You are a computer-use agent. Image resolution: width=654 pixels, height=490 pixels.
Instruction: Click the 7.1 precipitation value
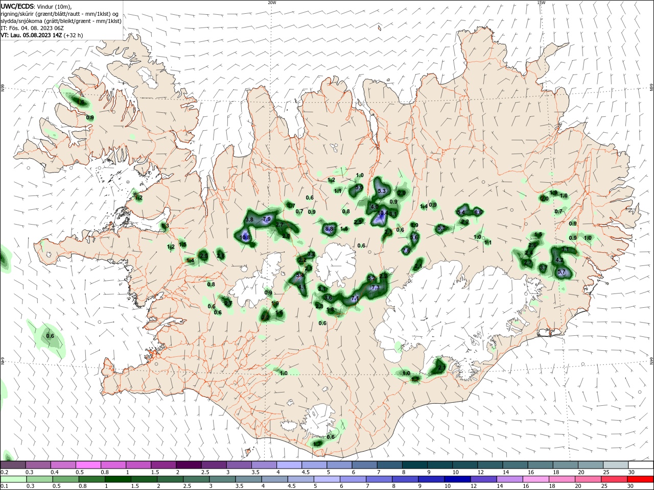pyautogui.click(x=356, y=298)
